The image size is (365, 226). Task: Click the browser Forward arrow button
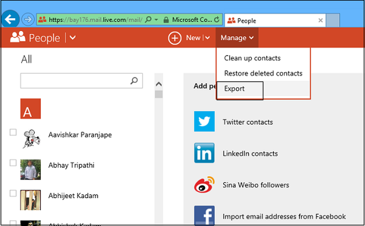28,20
